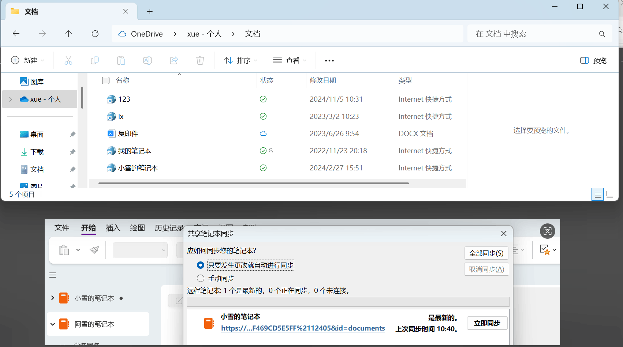The height and width of the screenshot is (347, 623).
Task: Click OneNote paste clipboard icon
Action: pos(64,250)
